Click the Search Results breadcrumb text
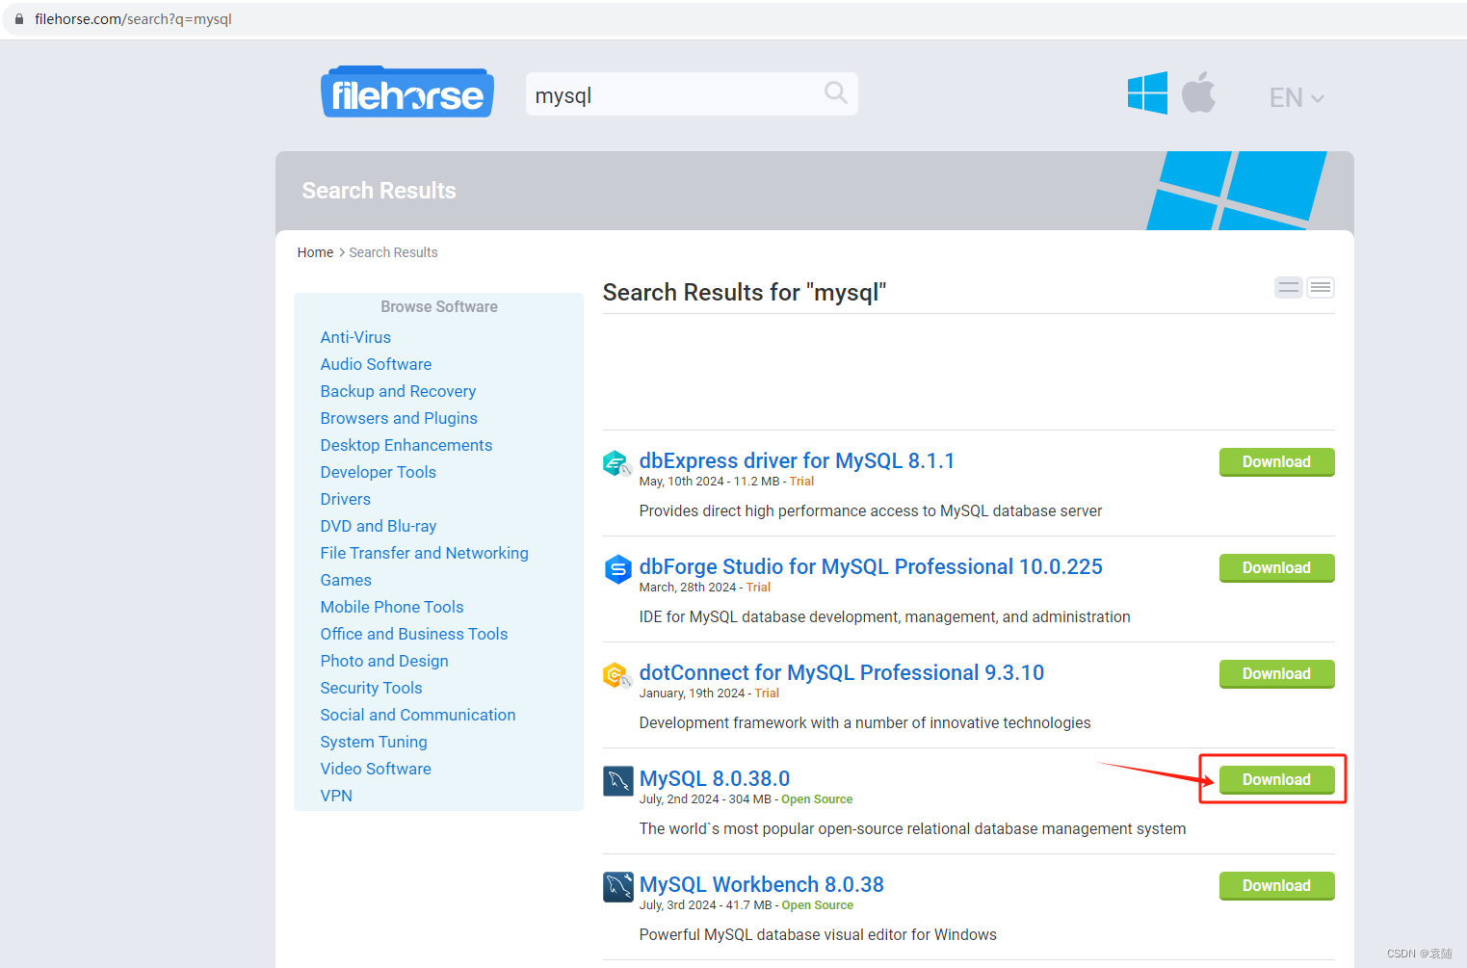 point(393,252)
